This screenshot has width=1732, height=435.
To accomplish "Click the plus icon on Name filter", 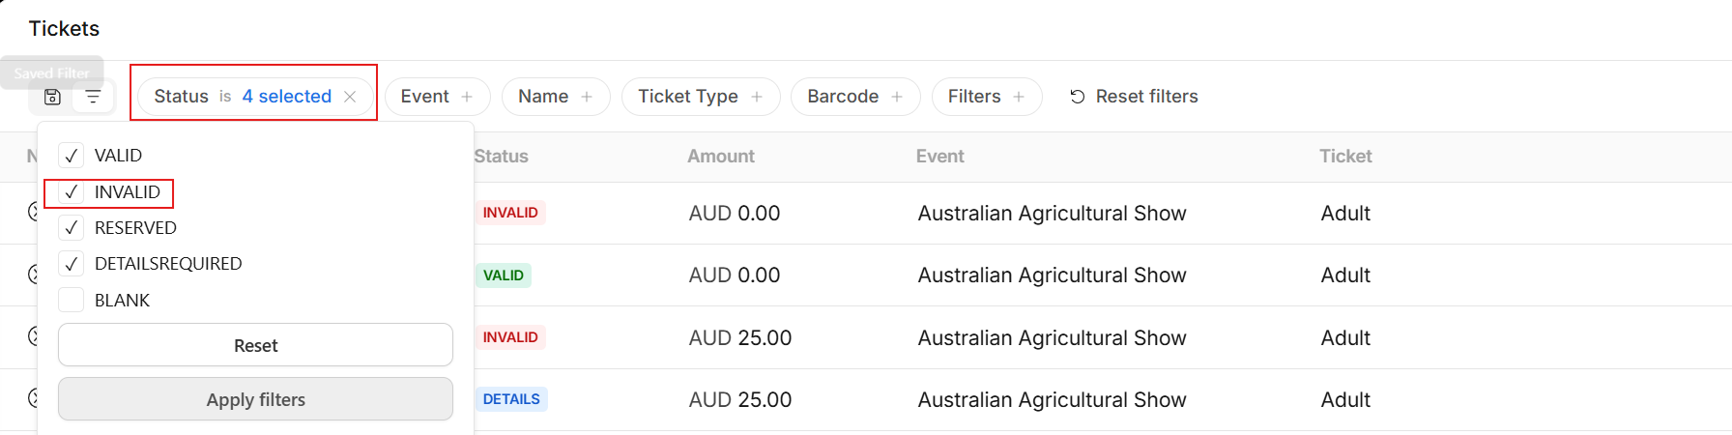I will pyautogui.click(x=586, y=97).
